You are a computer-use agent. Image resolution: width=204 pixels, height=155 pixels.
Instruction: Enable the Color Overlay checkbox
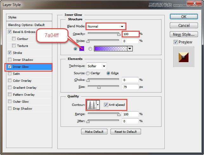pos(10,81)
